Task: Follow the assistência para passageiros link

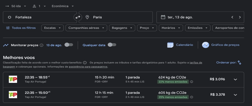Action: 88,67
